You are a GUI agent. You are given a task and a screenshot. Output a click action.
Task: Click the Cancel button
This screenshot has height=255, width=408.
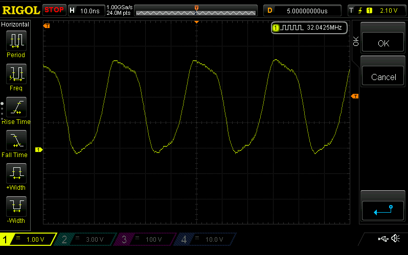[383, 76]
